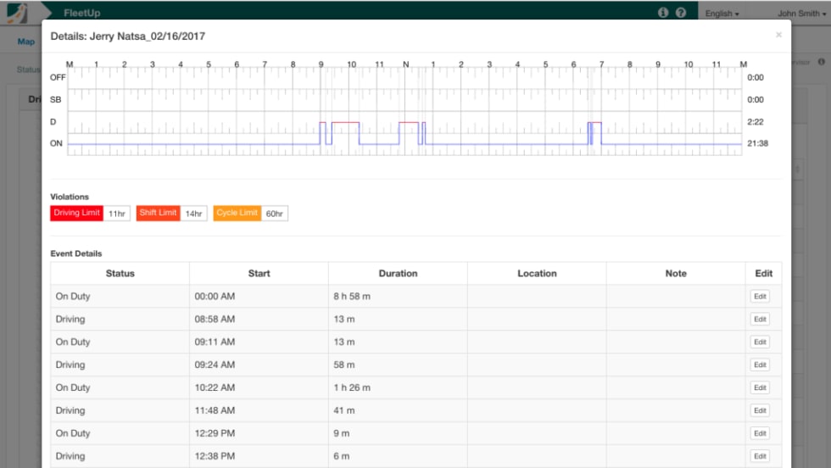Click the FleetUp brand name in header

click(x=82, y=14)
